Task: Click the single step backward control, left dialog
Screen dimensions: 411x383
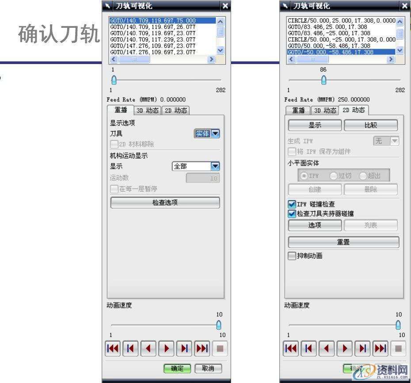Action: pos(130,348)
